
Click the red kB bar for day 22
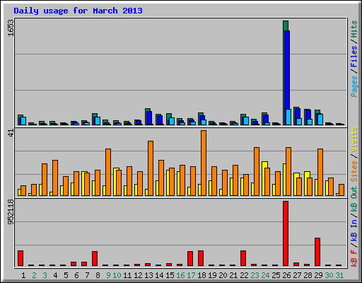tap(243, 258)
